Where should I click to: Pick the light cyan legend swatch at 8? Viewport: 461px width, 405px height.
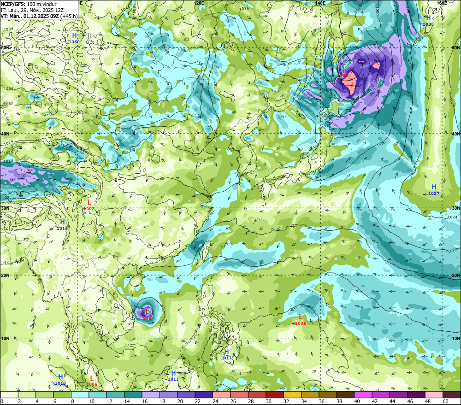click(x=80, y=395)
